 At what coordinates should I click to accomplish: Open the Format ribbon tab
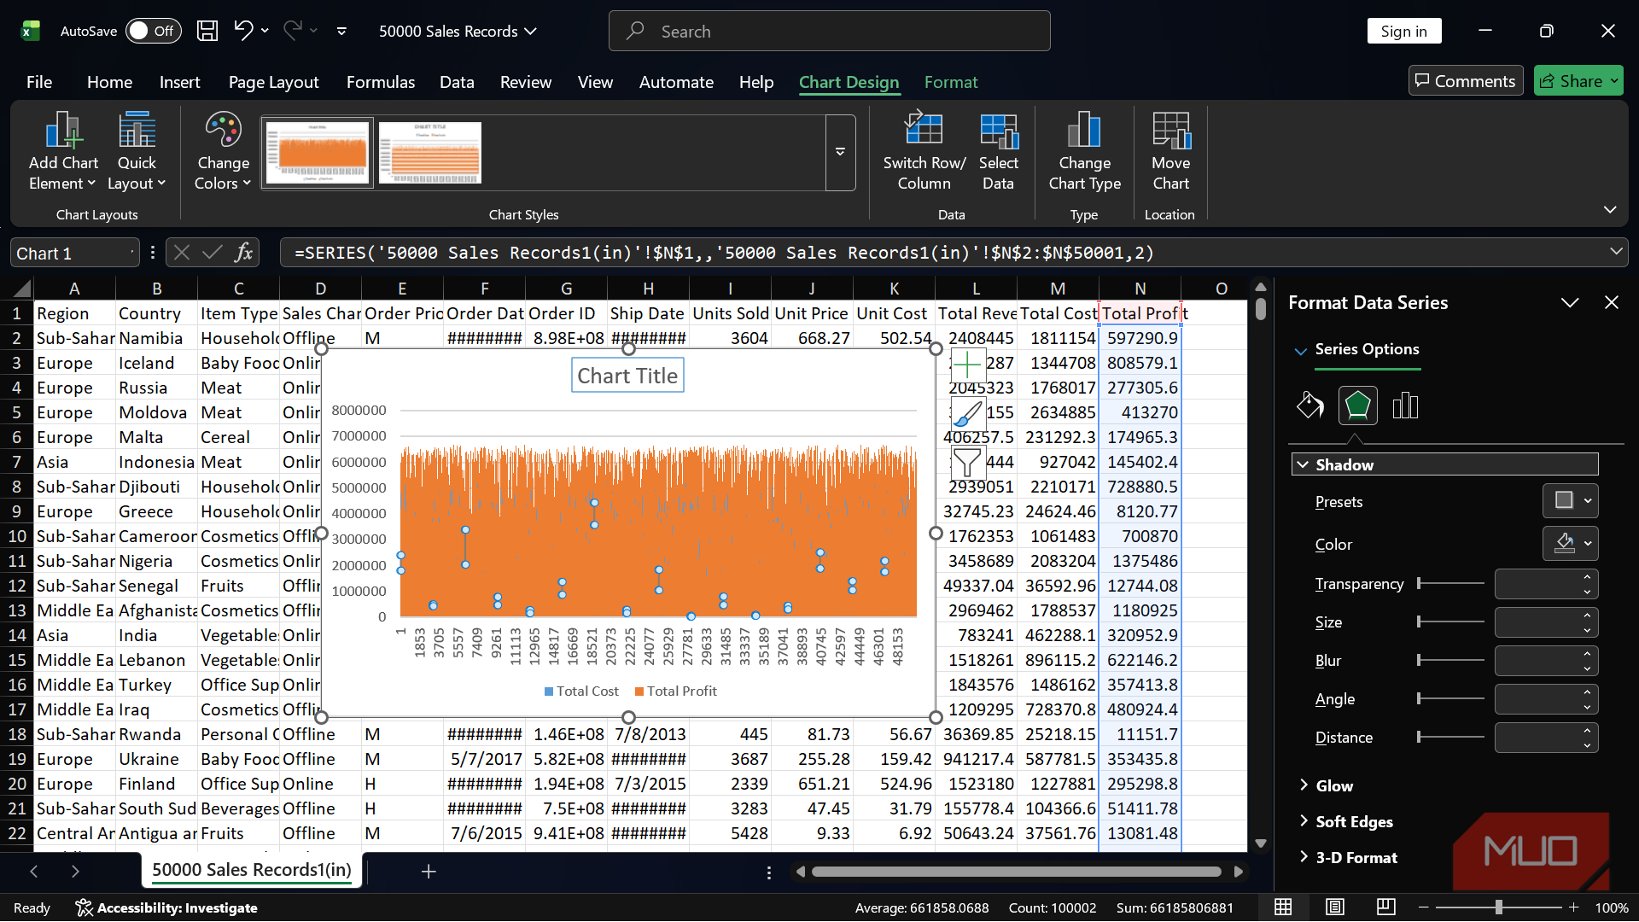(950, 82)
